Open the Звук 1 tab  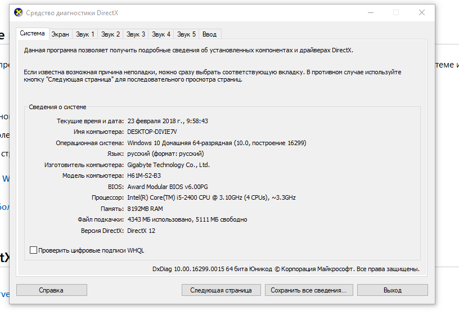coord(85,34)
